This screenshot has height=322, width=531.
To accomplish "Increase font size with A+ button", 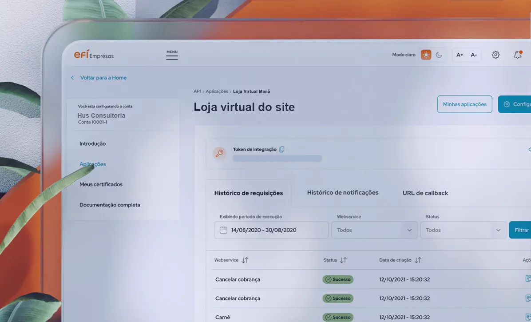I will (x=460, y=55).
